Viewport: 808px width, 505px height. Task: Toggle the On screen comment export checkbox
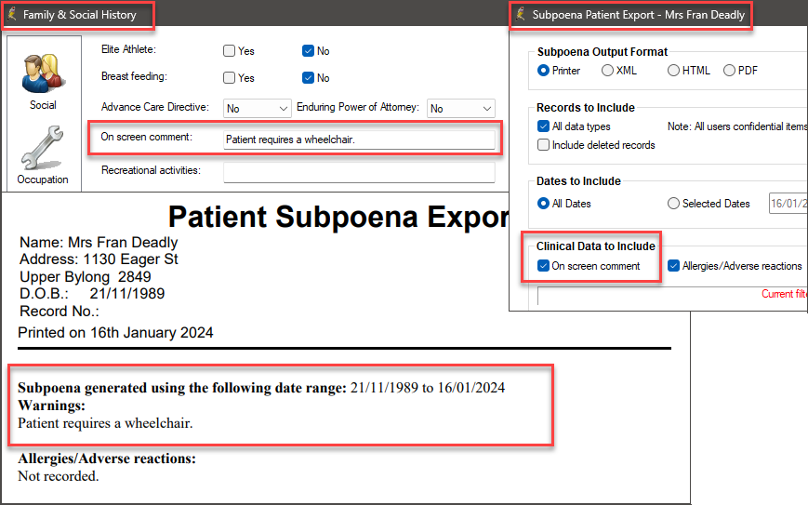pos(543,265)
